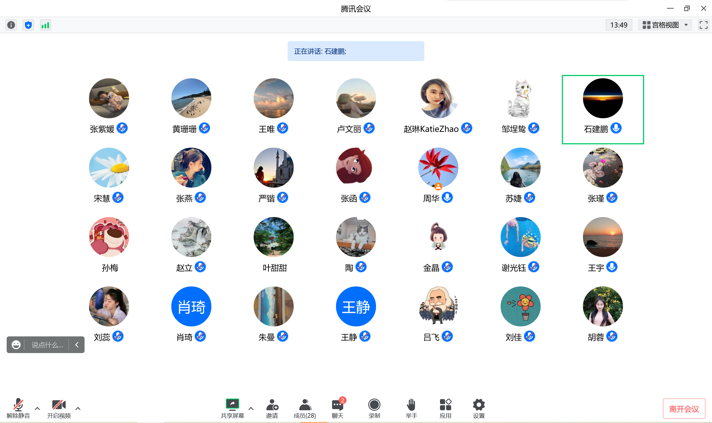The image size is (712, 423).
Task: Click 王唯's muted microphone icon
Action: (283, 129)
